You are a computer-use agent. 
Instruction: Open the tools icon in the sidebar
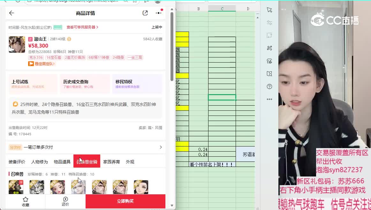[269, 48]
